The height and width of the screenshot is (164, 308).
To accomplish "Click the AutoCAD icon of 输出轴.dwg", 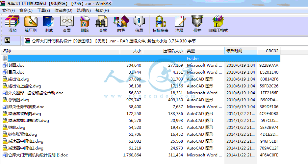I will point(5,79).
